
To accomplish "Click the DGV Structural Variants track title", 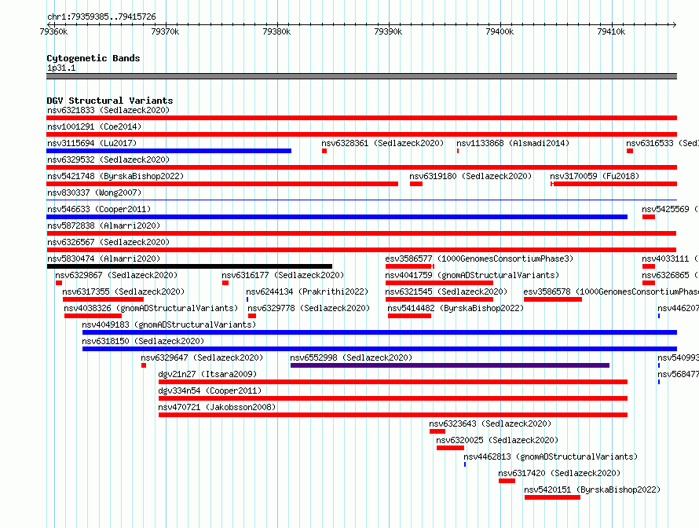I will [110, 101].
